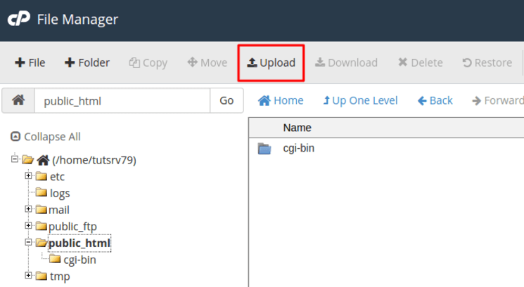Image resolution: width=524 pixels, height=287 pixels.
Task: Go to Home in navigation bar
Action: [281, 100]
